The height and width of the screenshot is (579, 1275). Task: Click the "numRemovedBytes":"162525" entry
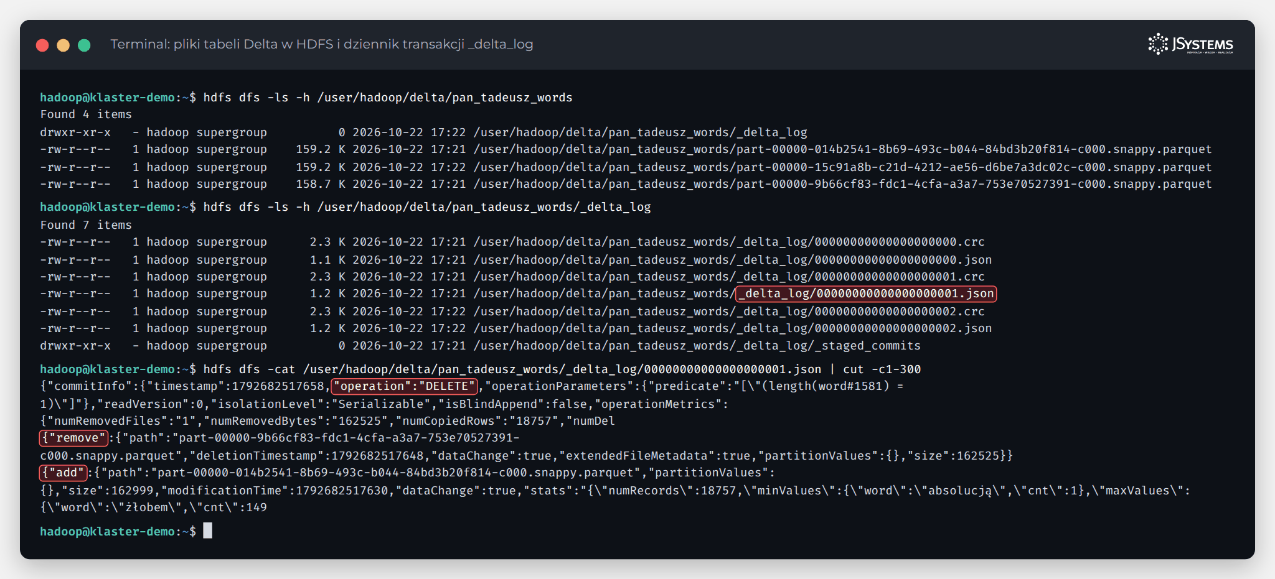point(296,421)
